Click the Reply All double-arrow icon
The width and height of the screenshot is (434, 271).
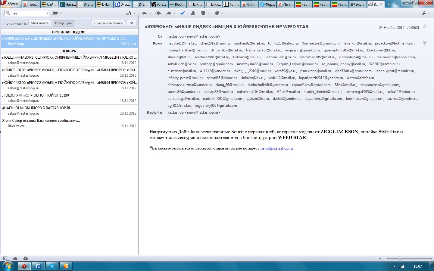point(158,13)
